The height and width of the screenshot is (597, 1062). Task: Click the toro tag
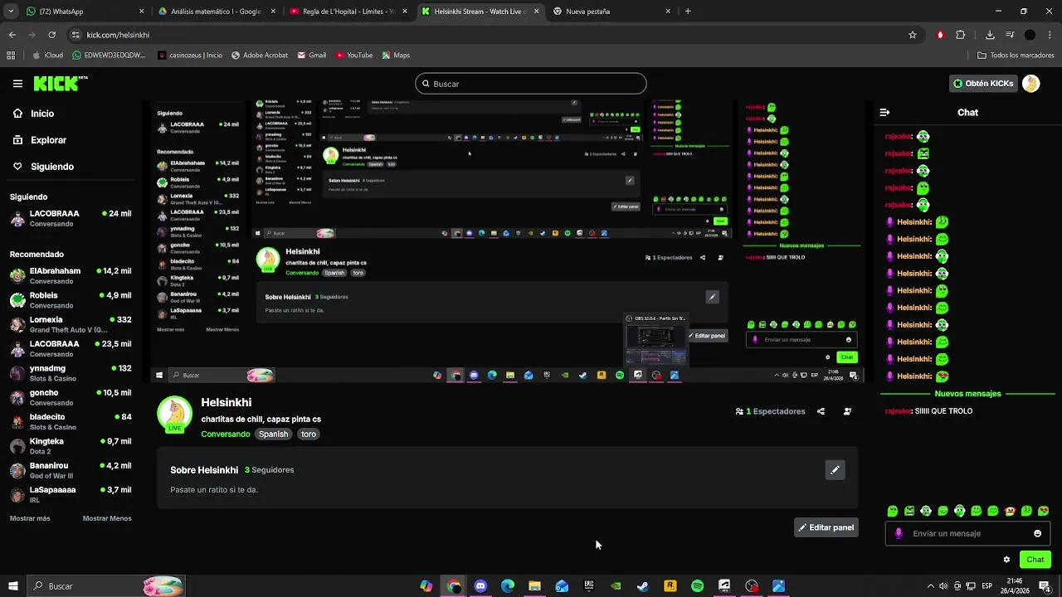click(x=309, y=434)
